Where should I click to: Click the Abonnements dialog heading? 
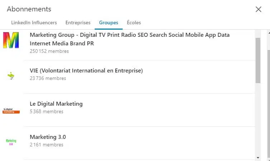(29, 9)
